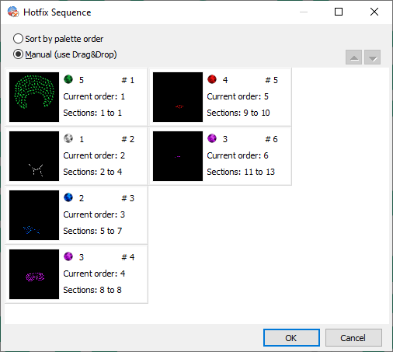The height and width of the screenshot is (352, 393).
Task: Select the dark purple thumbnail of item #6
Action: pos(178,156)
